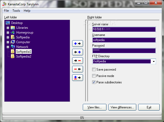This screenshot has height=122, width=164.
Task: Open the FTP Directory dropdown arrow
Action: 154,62
